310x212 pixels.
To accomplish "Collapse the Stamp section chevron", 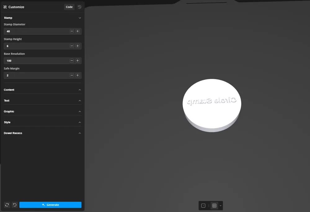I will click(x=80, y=18).
